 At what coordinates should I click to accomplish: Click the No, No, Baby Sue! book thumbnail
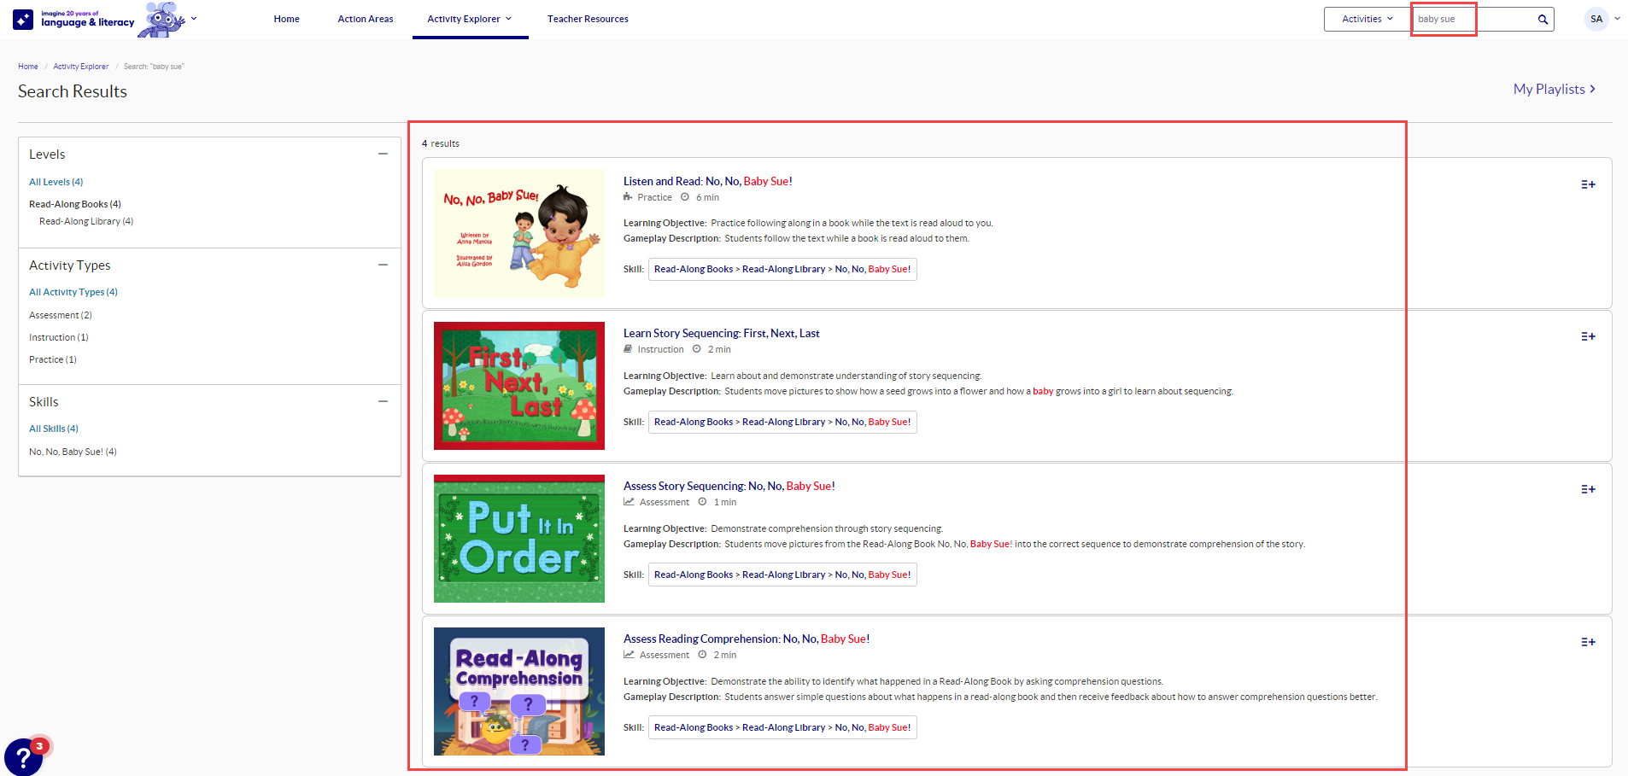pos(519,233)
